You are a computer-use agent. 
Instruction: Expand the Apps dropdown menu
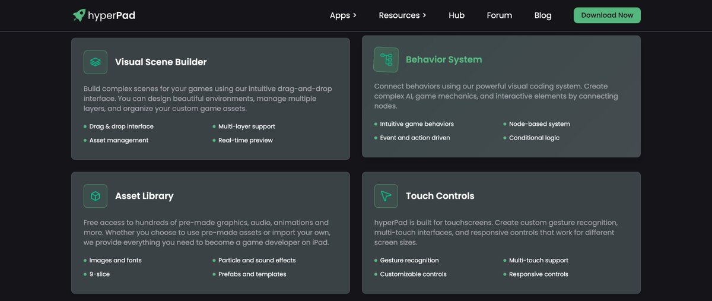(343, 15)
